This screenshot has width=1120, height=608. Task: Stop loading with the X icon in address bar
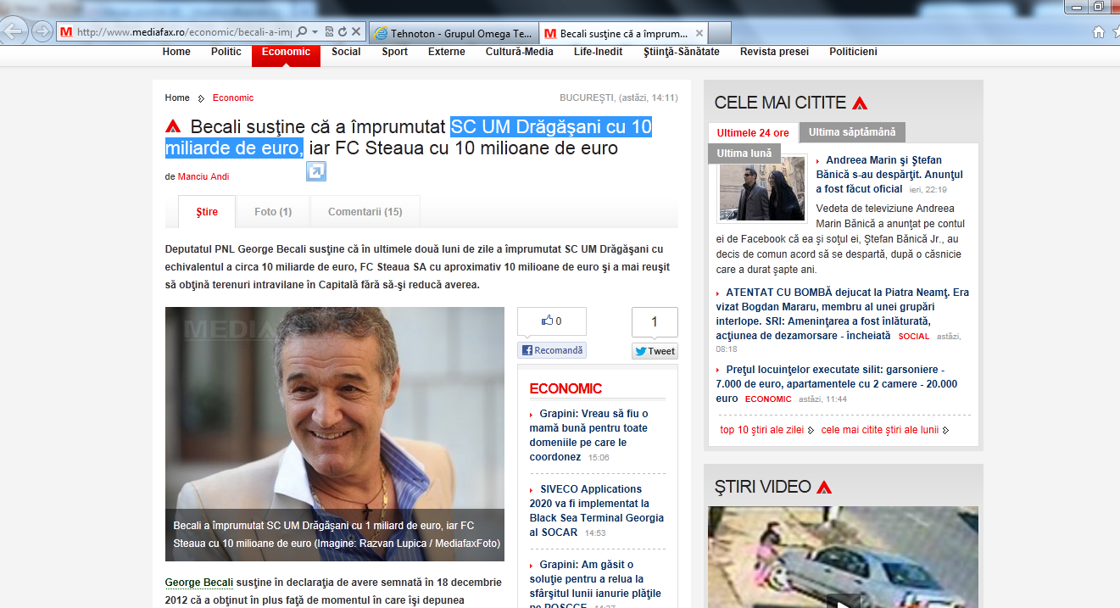[x=356, y=32]
